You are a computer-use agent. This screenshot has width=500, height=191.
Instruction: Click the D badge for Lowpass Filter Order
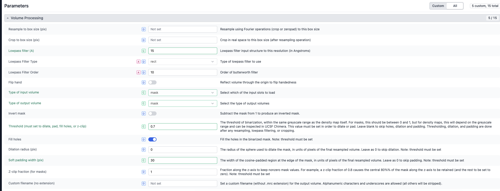[144, 72]
